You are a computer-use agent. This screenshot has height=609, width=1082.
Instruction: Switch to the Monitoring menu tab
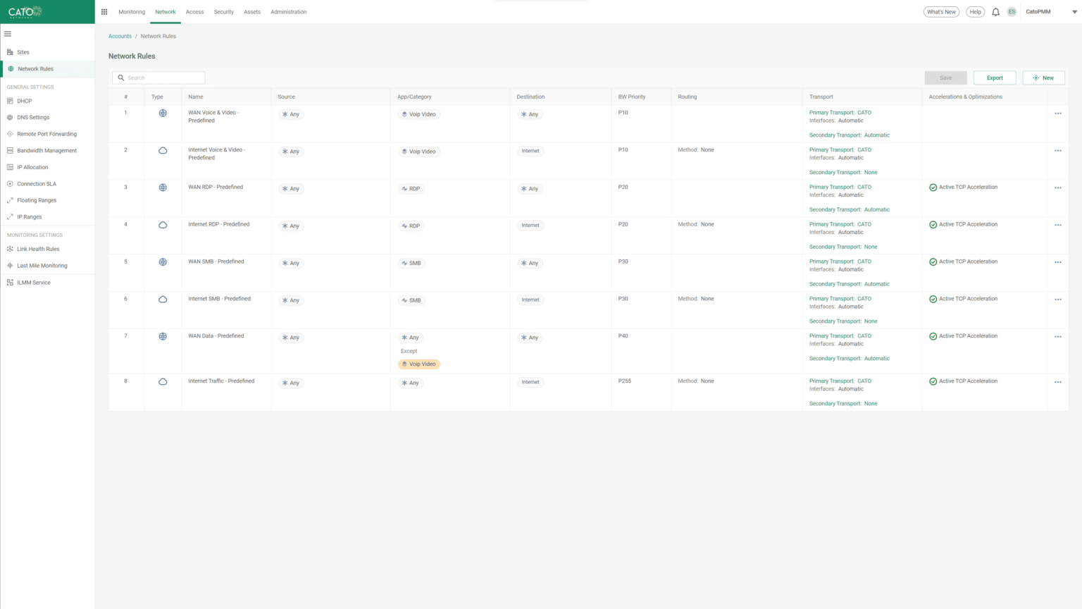[x=132, y=12]
